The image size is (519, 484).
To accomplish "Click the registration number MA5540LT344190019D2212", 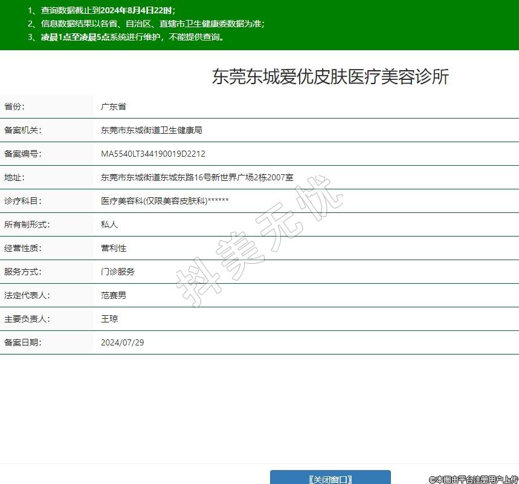I will tap(153, 154).
